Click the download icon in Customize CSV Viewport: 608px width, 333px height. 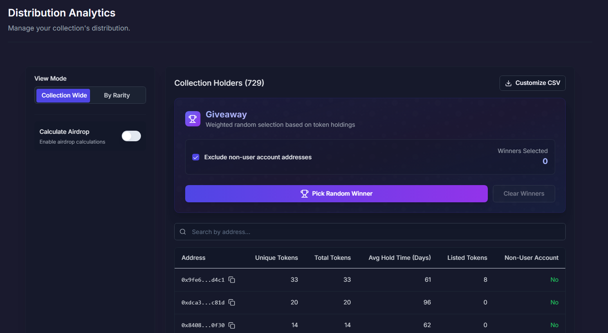pos(509,83)
